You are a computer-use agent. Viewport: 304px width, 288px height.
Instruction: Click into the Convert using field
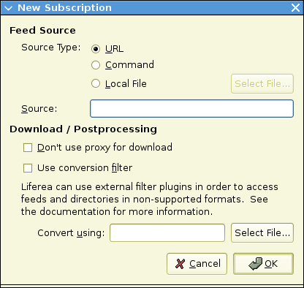(x=167, y=232)
